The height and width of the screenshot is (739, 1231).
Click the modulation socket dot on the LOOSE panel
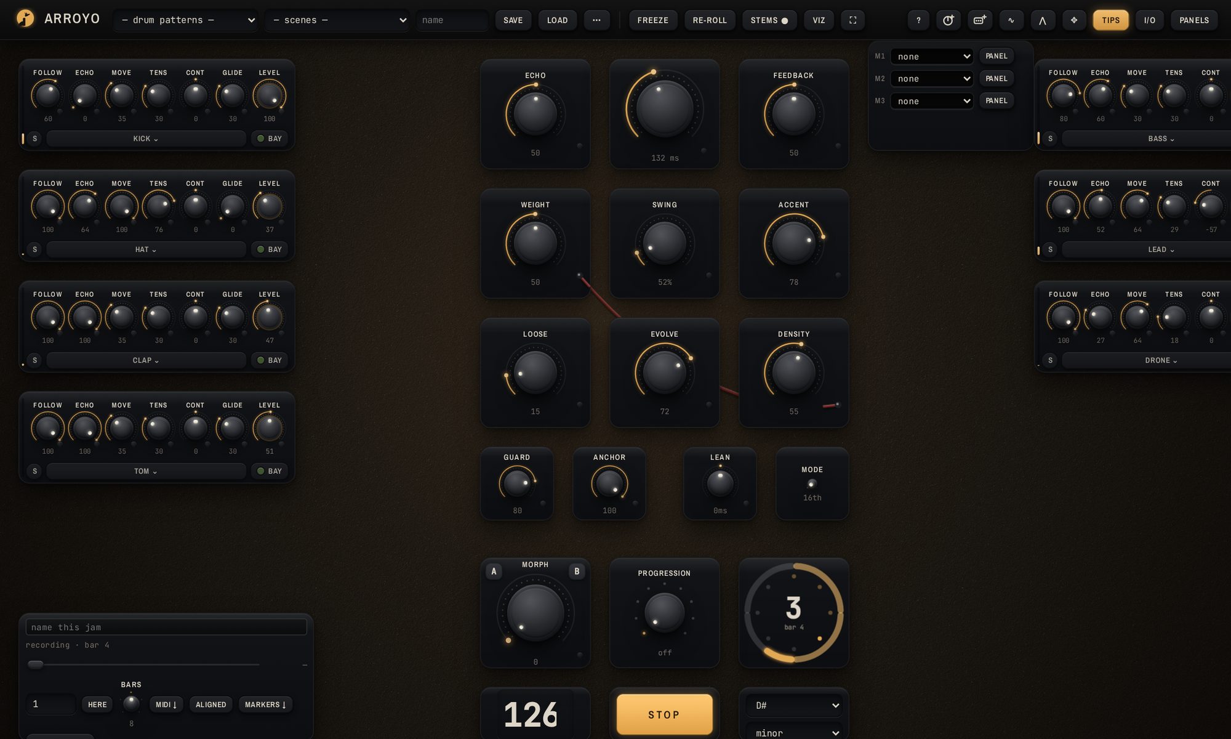point(579,405)
